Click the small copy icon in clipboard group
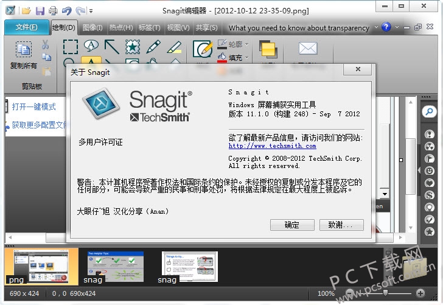 tap(47, 57)
